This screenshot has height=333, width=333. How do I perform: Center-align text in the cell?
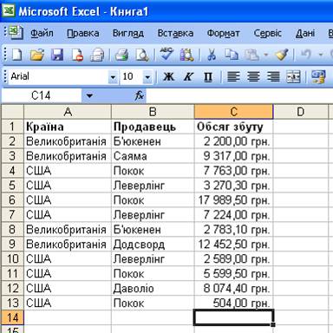[x=253, y=77]
